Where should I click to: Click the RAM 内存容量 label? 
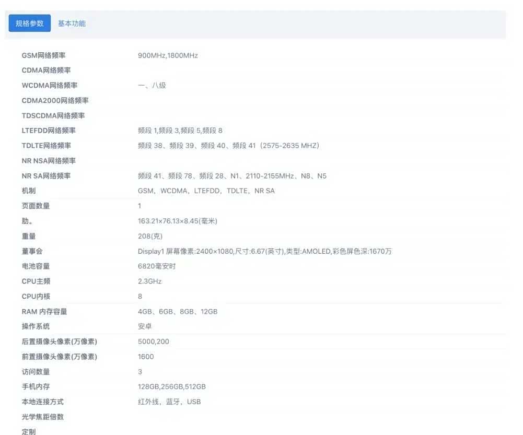(x=44, y=312)
